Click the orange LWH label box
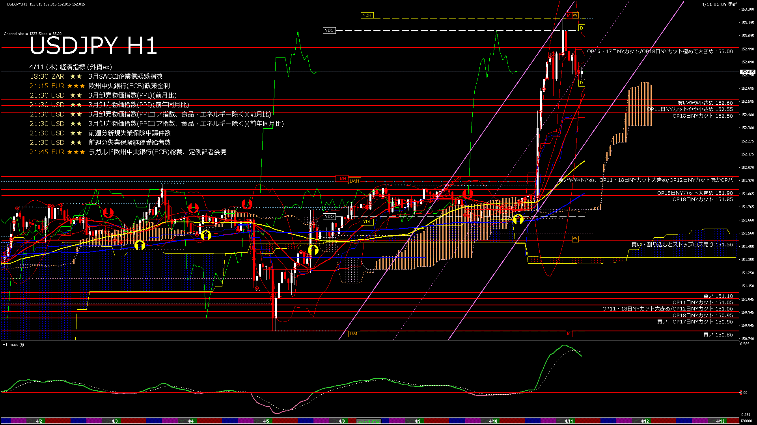This screenshot has width=757, height=425. pyautogui.click(x=354, y=181)
